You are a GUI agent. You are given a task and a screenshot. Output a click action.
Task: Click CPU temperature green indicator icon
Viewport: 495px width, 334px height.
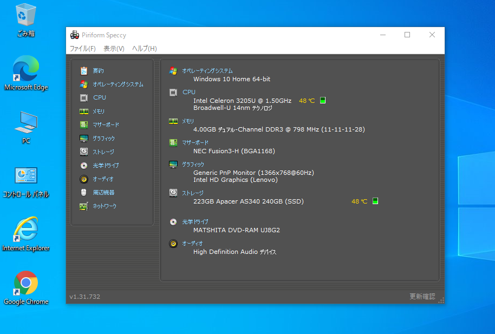pos(323,100)
